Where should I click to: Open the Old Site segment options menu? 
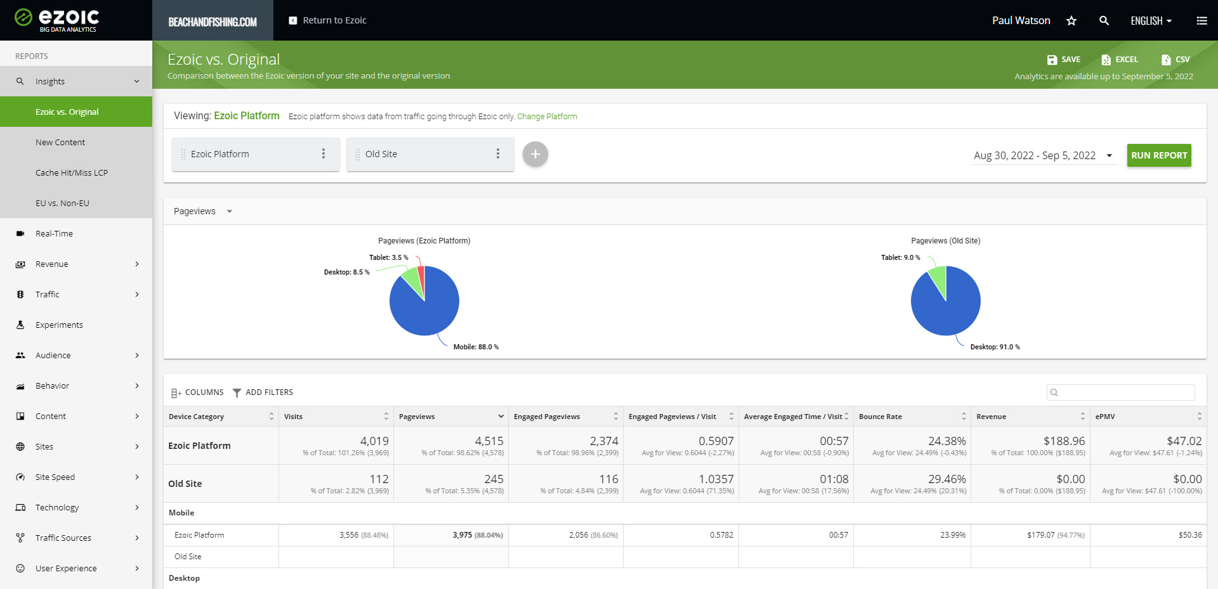click(x=498, y=154)
